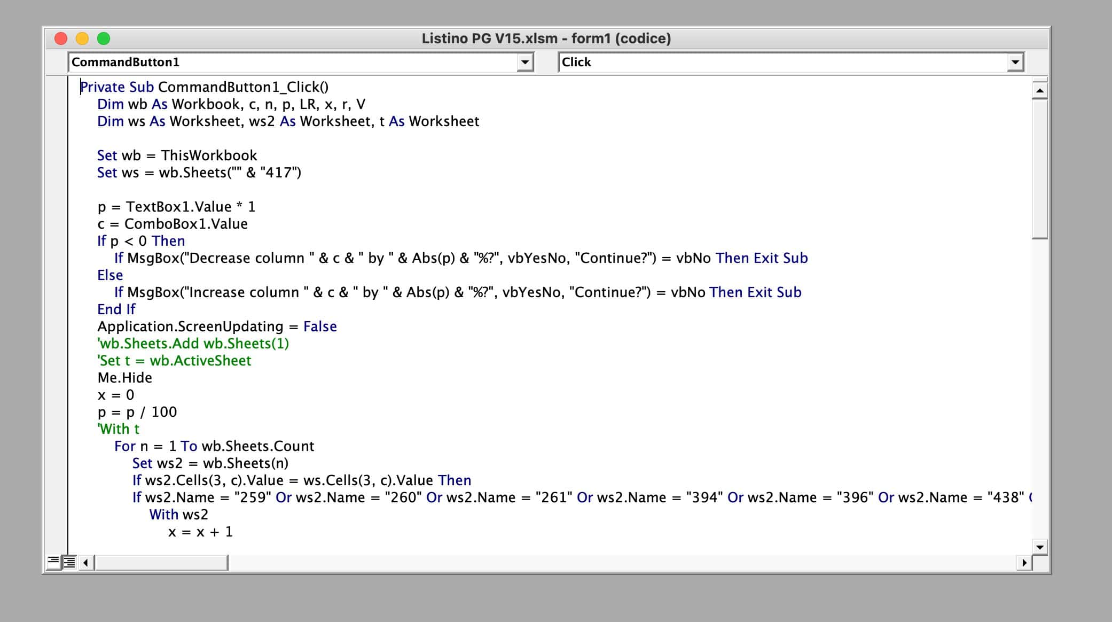This screenshot has width=1112, height=622.
Task: Click the line "End If"
Action: [116, 309]
